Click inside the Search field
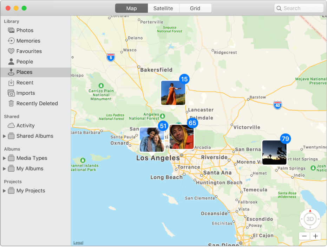Viewport: 327px width, 247px height. click(x=299, y=8)
